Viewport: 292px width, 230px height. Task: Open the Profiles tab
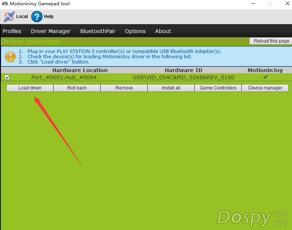click(12, 31)
